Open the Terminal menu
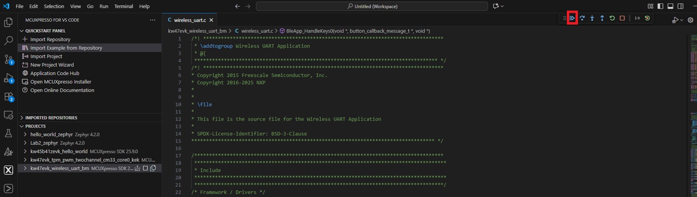The height and width of the screenshot is (197, 697). 124,6
